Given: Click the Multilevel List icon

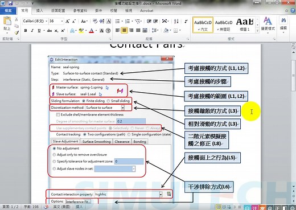Looking at the screenshot, I should [x=137, y=21].
